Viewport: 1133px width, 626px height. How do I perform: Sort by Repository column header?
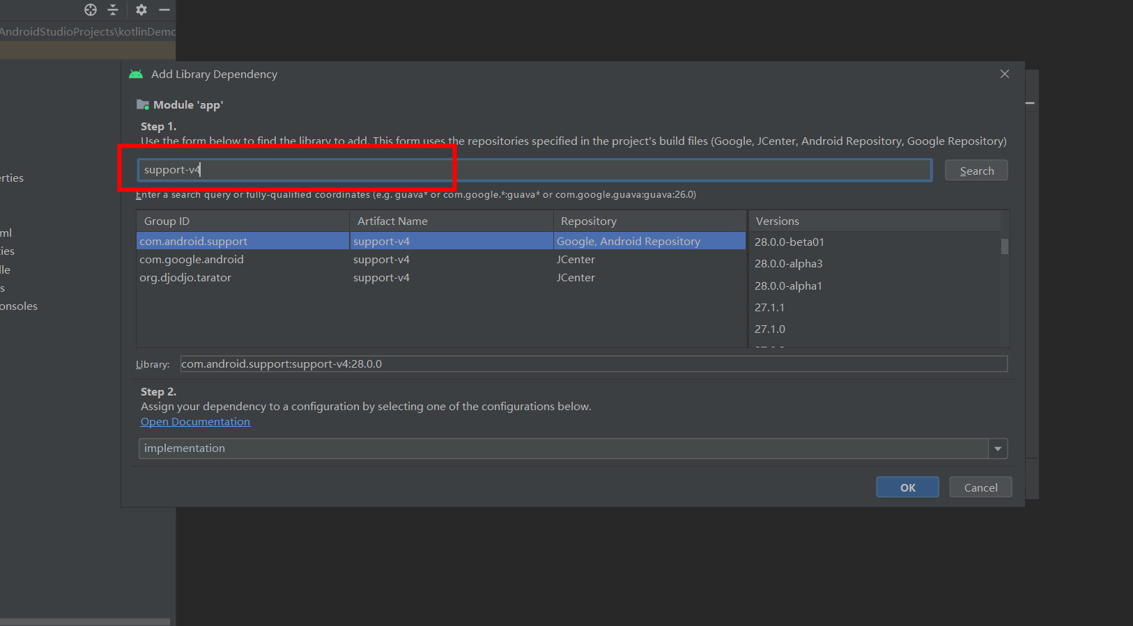[x=649, y=221]
